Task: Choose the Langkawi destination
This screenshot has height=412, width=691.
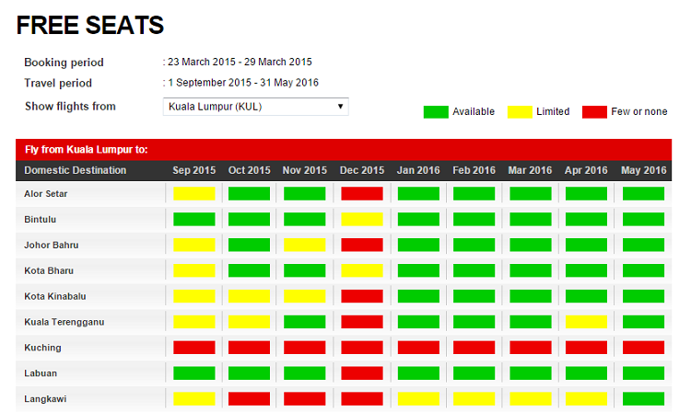Action: [45, 400]
